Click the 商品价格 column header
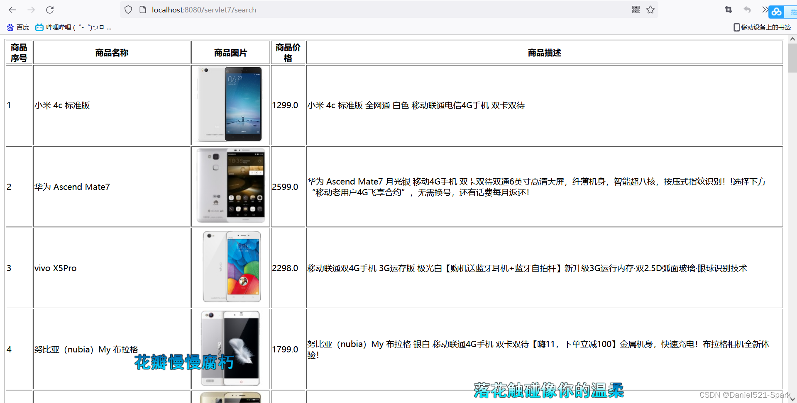This screenshot has height=403, width=797. [x=288, y=53]
